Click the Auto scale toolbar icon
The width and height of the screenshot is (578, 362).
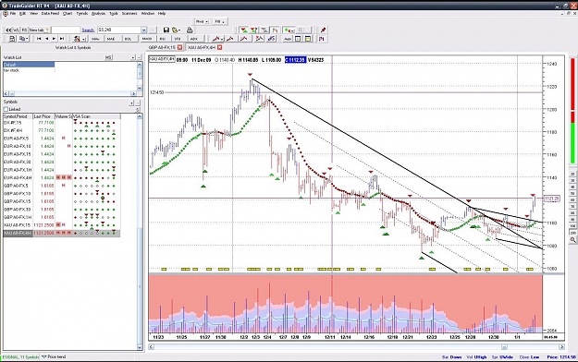288,39
